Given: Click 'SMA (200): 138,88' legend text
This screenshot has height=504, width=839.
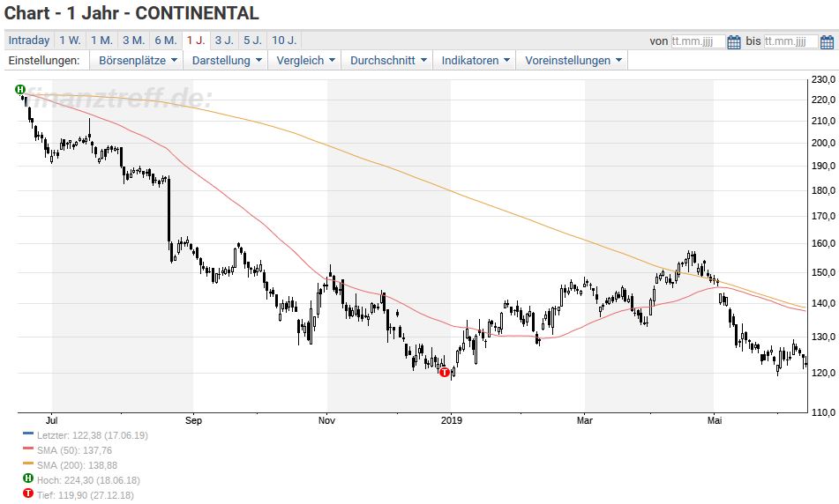Looking at the screenshot, I should coord(77,465).
